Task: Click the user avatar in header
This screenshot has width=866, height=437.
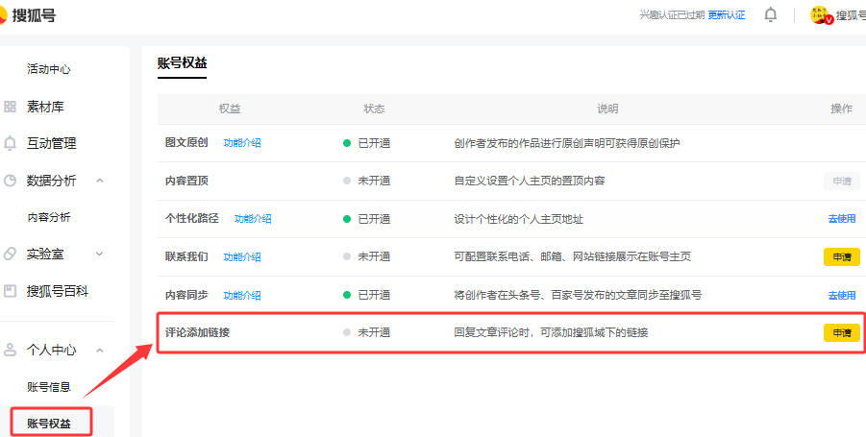Action: click(821, 15)
